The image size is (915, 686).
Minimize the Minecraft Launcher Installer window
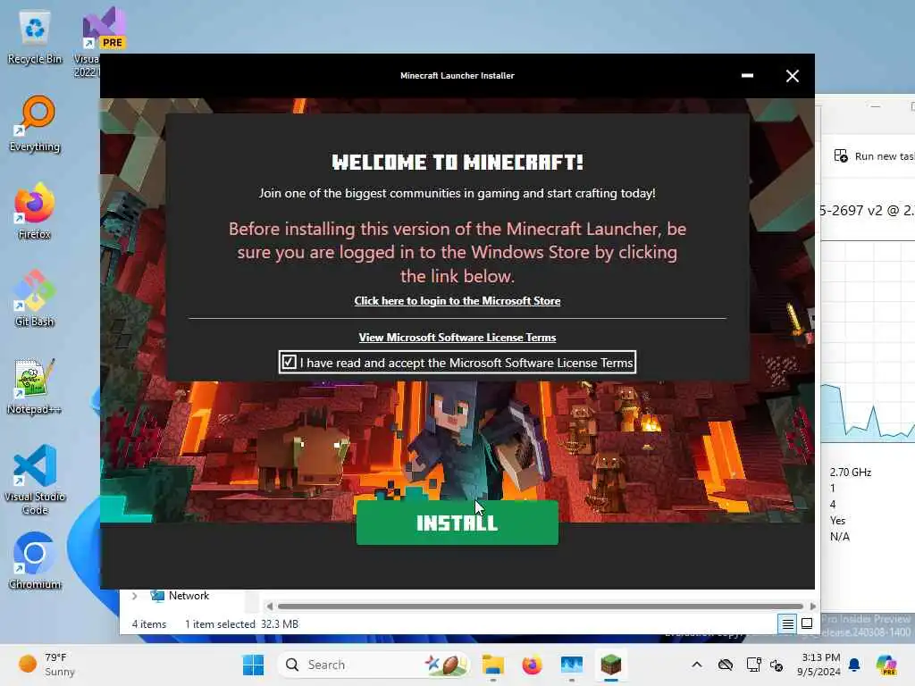(x=747, y=76)
